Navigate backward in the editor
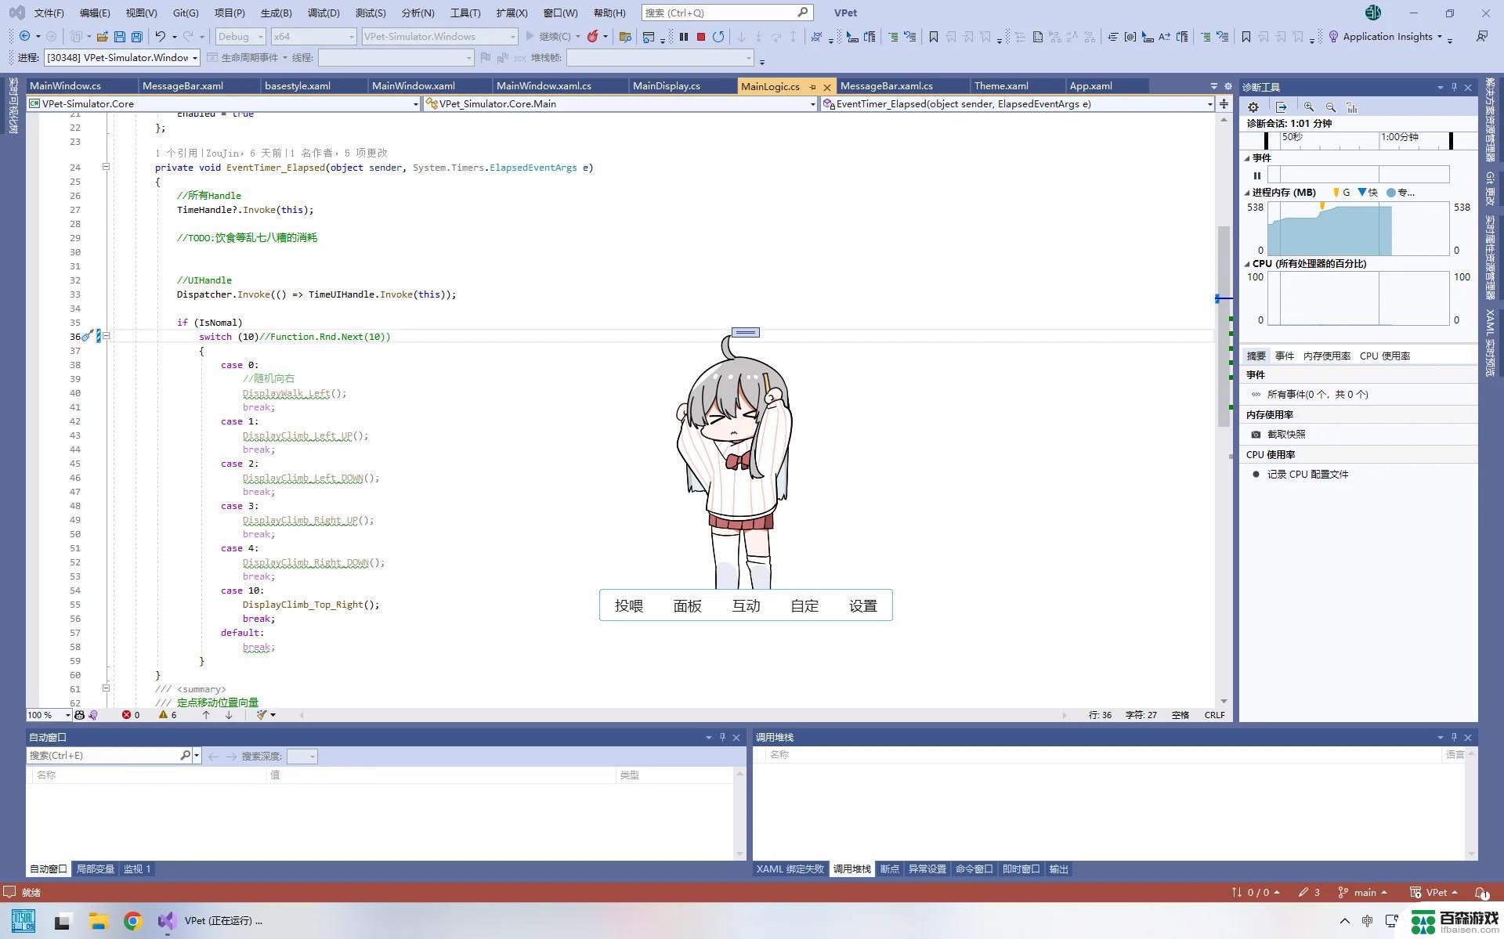 click(x=25, y=37)
